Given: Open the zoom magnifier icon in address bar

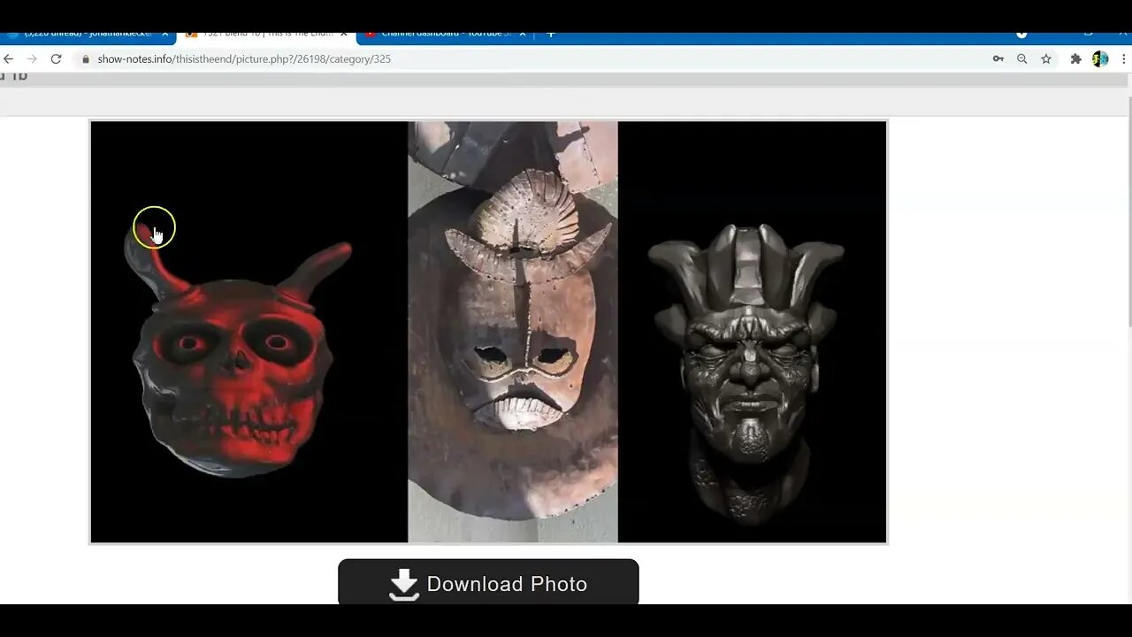Looking at the screenshot, I should click(1021, 58).
